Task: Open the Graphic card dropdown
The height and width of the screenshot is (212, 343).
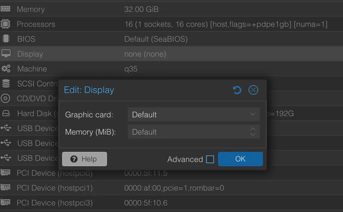Action: [x=194, y=114]
